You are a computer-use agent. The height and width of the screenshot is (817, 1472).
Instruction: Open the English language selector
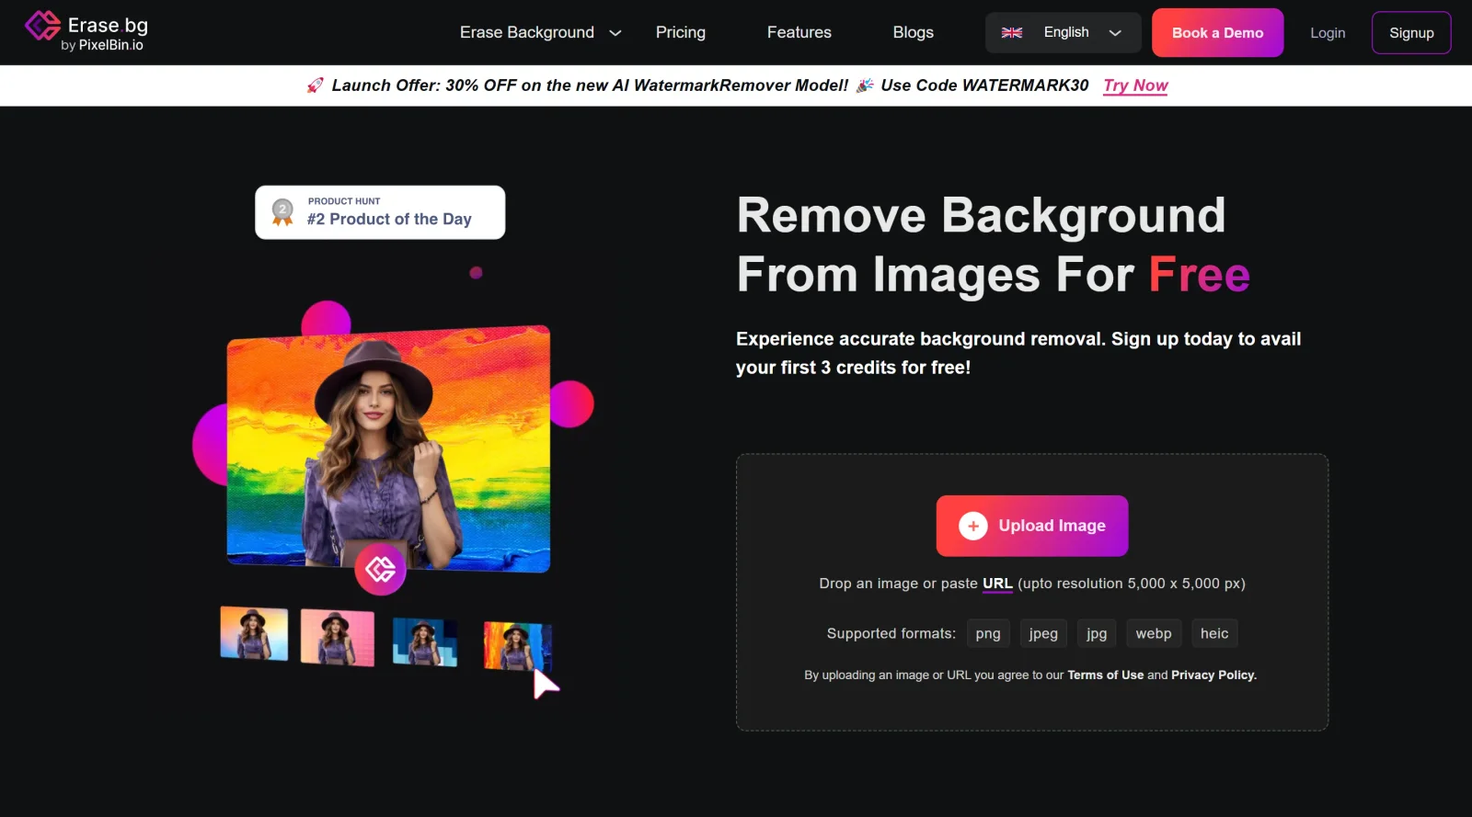pos(1064,32)
